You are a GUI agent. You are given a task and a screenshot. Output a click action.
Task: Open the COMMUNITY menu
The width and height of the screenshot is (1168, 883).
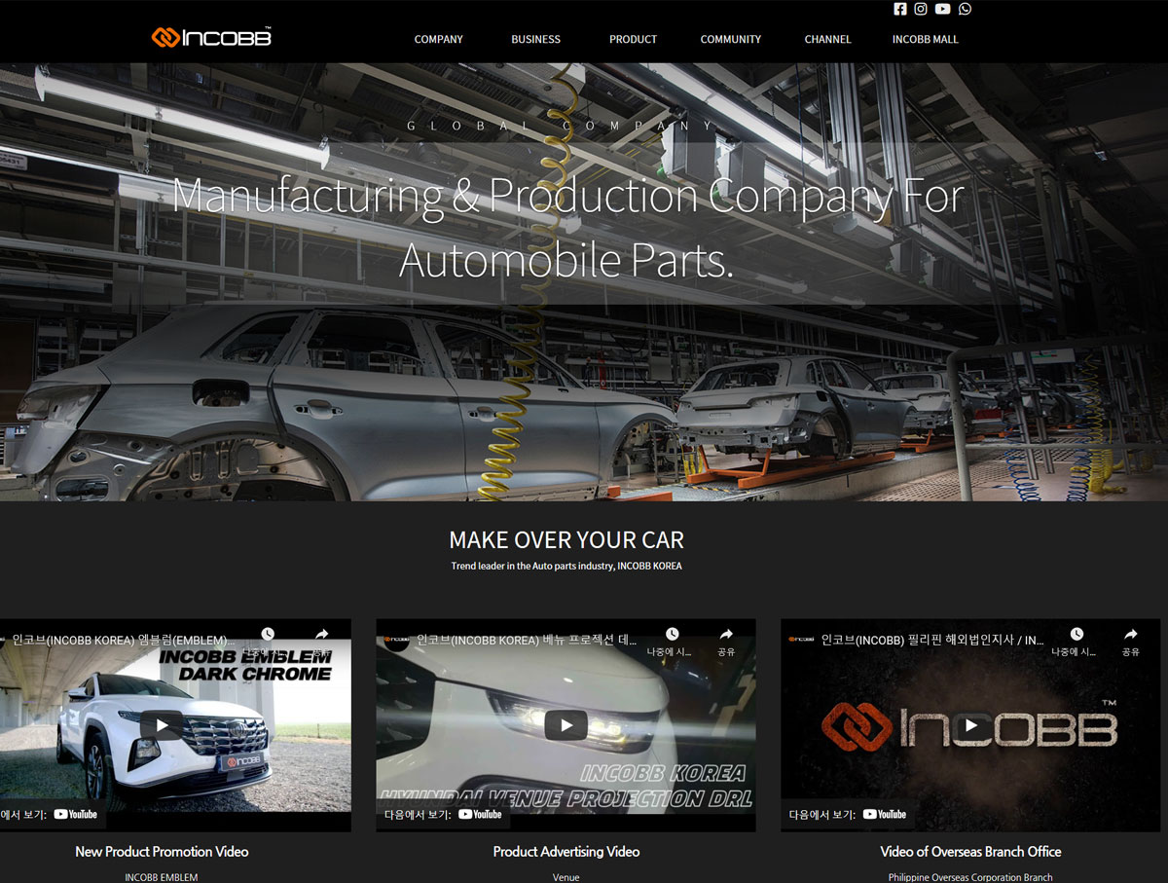coord(731,39)
